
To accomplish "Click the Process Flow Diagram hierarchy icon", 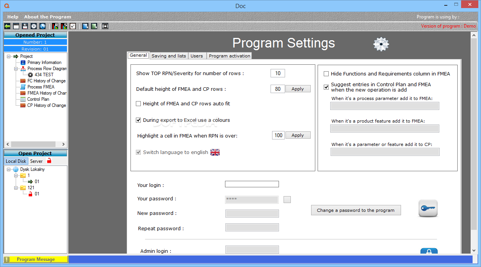I will pos(23,69).
